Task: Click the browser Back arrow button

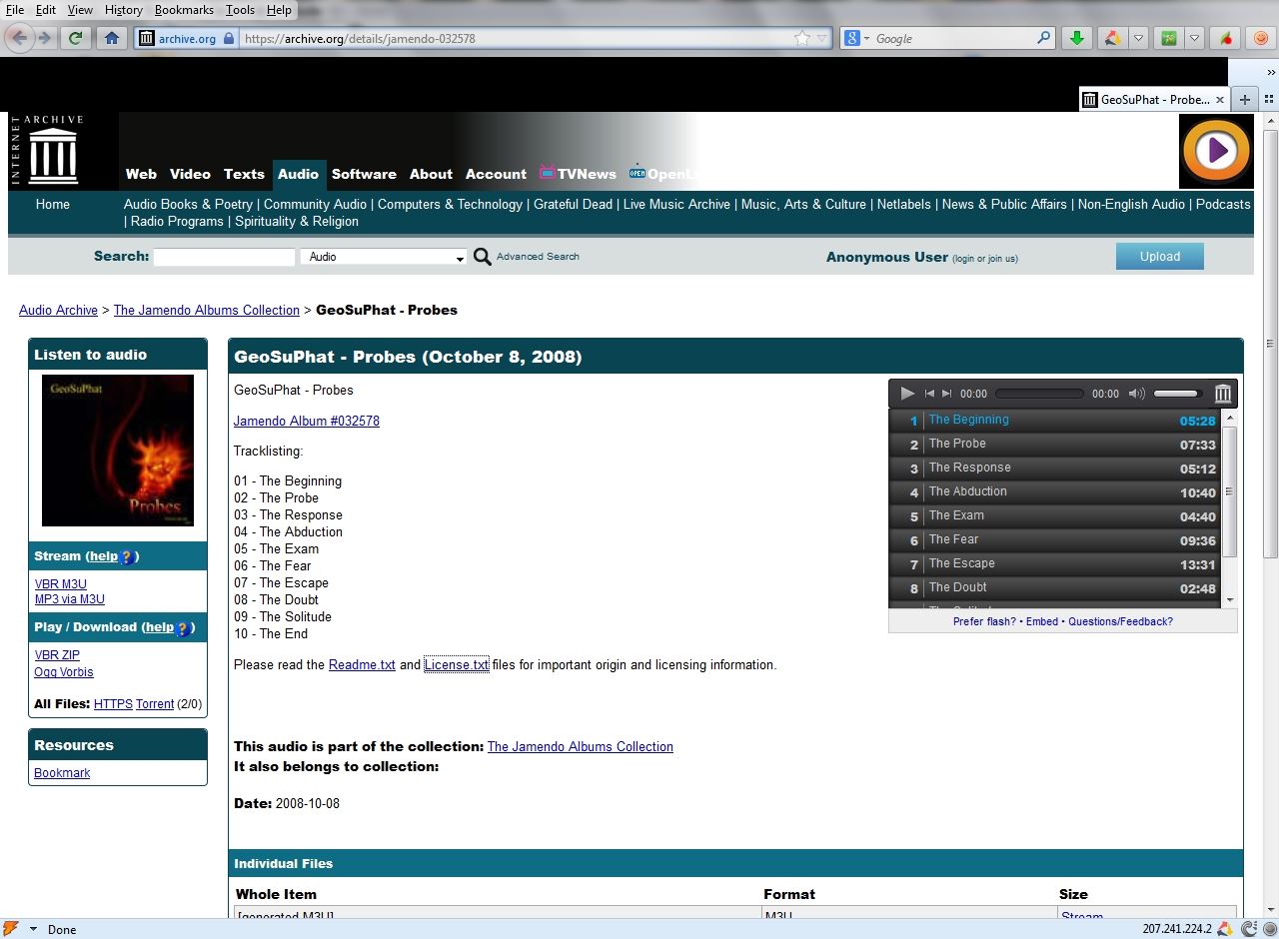Action: [18, 38]
